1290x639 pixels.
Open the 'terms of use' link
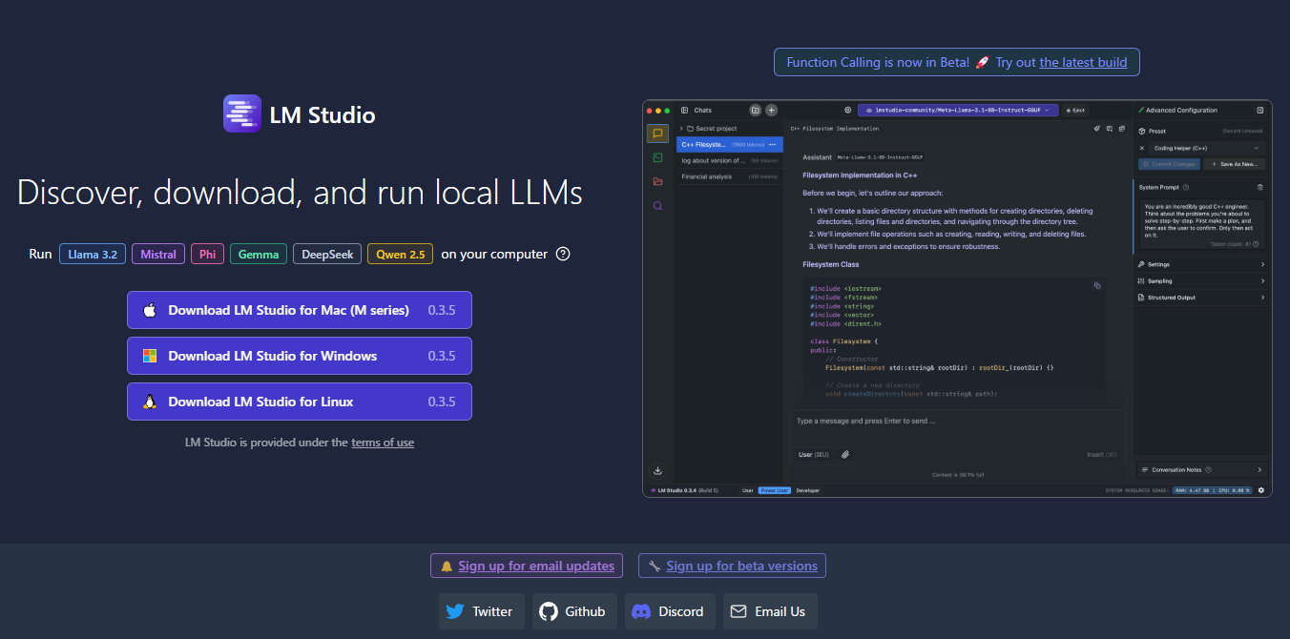[x=383, y=443]
